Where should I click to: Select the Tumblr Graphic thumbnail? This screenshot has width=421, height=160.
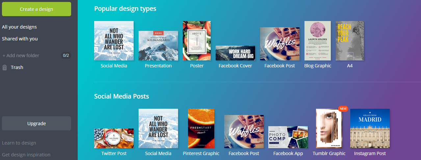click(329, 128)
